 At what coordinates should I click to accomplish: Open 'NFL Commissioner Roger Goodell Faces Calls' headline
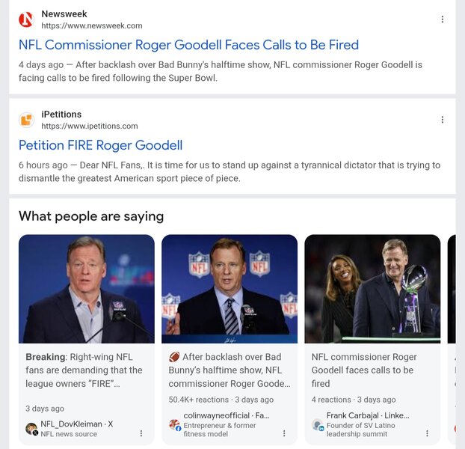(x=188, y=45)
